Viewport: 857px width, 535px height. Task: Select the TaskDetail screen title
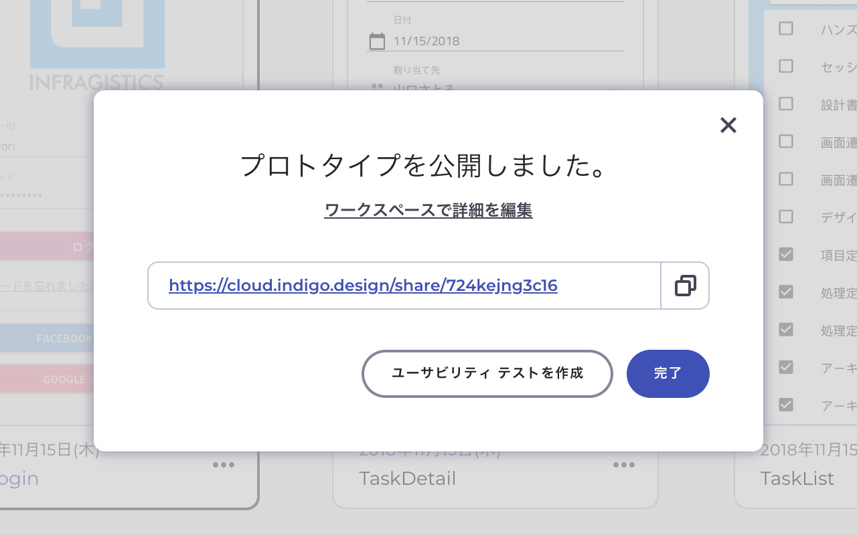tap(407, 478)
